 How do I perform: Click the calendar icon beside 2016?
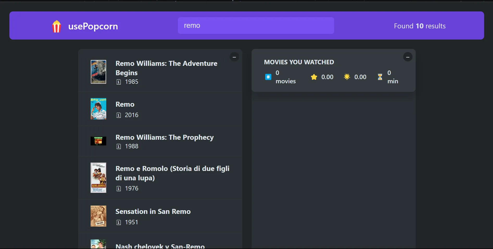tap(118, 115)
